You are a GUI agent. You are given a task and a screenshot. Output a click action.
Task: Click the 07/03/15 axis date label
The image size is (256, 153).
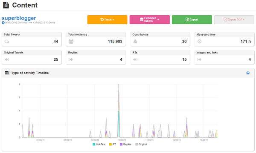coord(41,140)
